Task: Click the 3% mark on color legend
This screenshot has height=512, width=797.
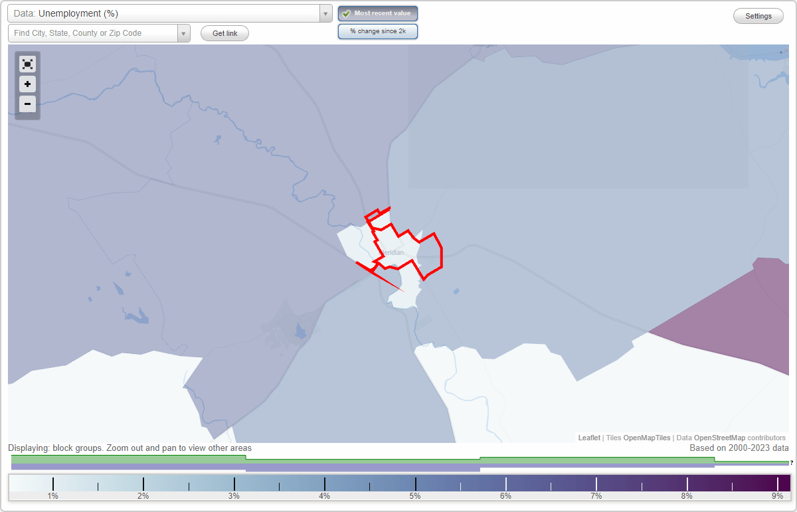Action: coord(234,495)
